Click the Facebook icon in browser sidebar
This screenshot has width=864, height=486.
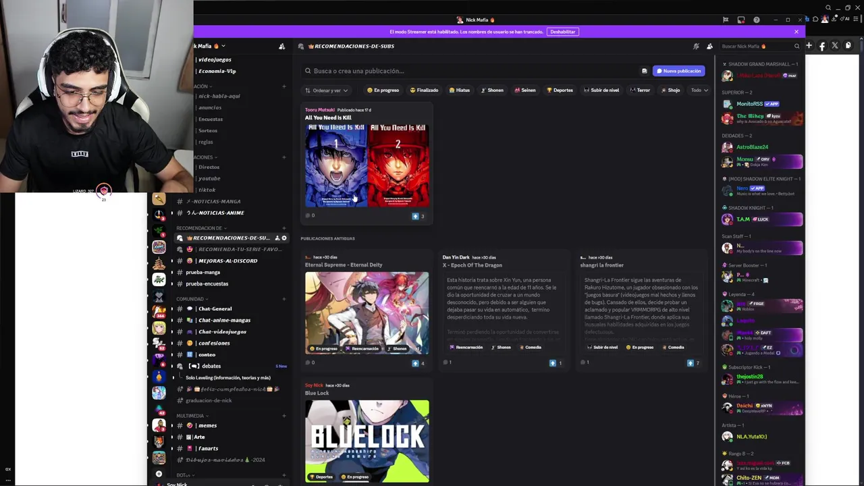(x=822, y=46)
